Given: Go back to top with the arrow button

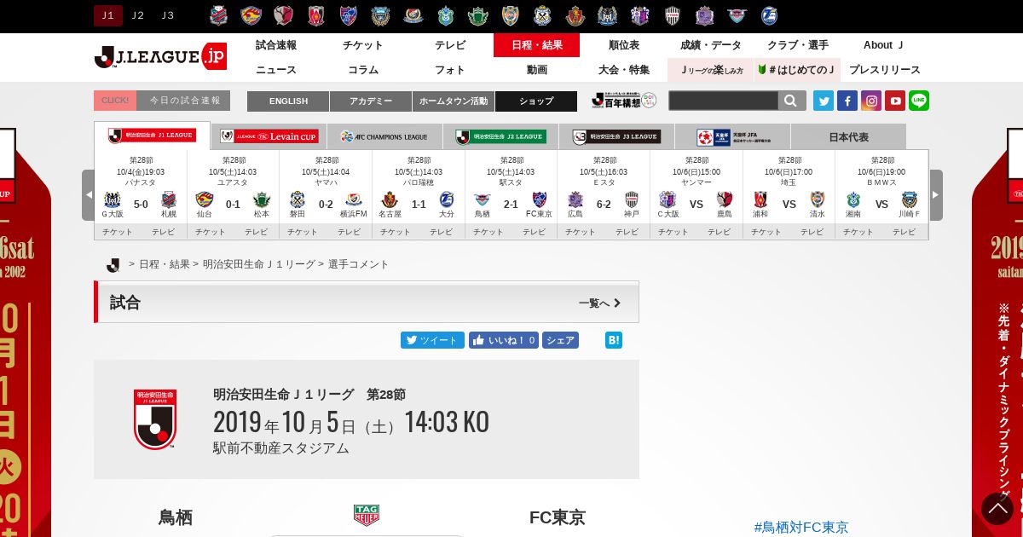Looking at the screenshot, I should point(997,509).
